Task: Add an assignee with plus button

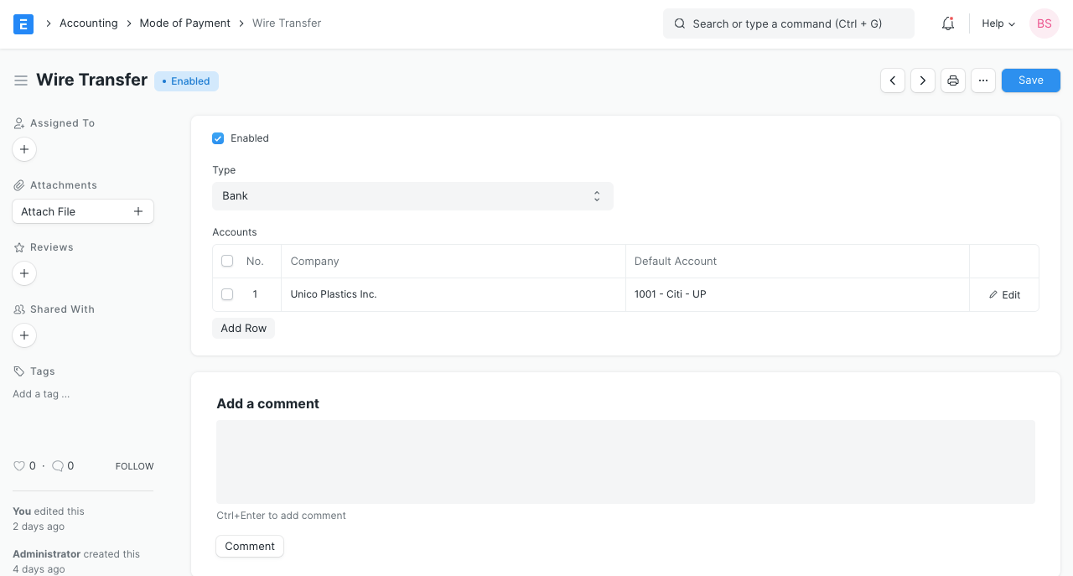Action: click(x=24, y=149)
